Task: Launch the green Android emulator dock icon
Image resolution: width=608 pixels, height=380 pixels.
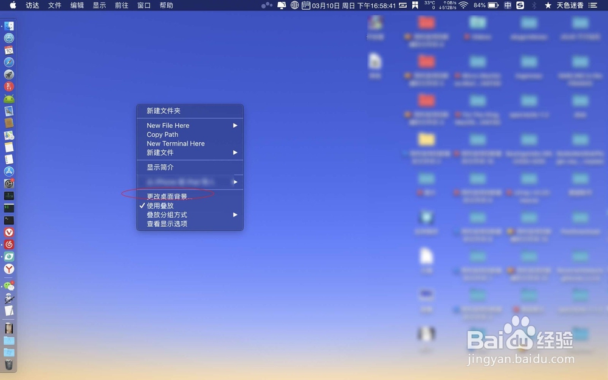Action: pos(9,98)
